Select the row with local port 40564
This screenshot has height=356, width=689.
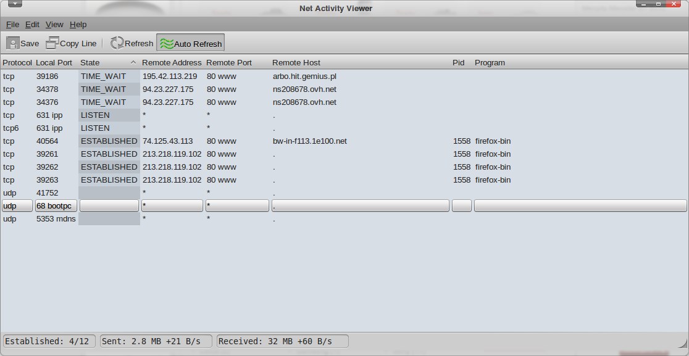pyautogui.click(x=344, y=141)
